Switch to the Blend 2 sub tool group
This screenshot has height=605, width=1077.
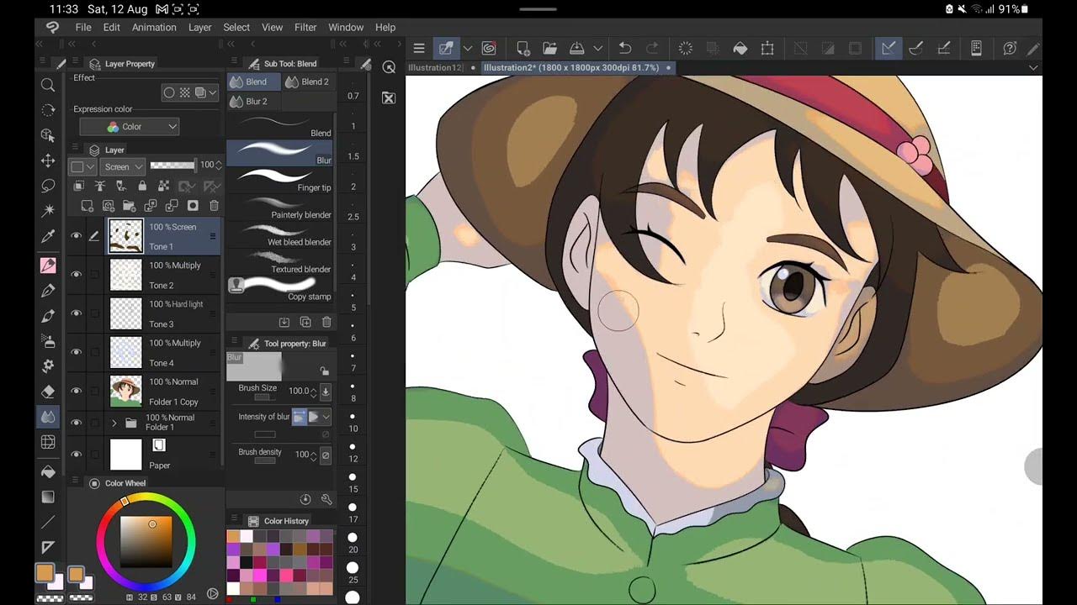point(307,82)
